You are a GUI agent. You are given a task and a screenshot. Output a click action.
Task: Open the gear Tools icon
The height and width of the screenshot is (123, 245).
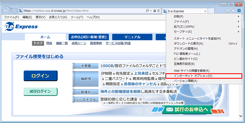point(239,11)
